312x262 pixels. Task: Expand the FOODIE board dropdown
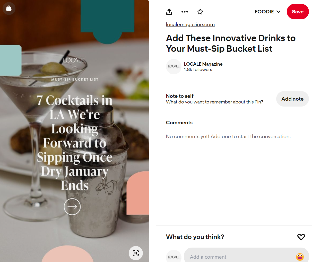click(x=267, y=12)
